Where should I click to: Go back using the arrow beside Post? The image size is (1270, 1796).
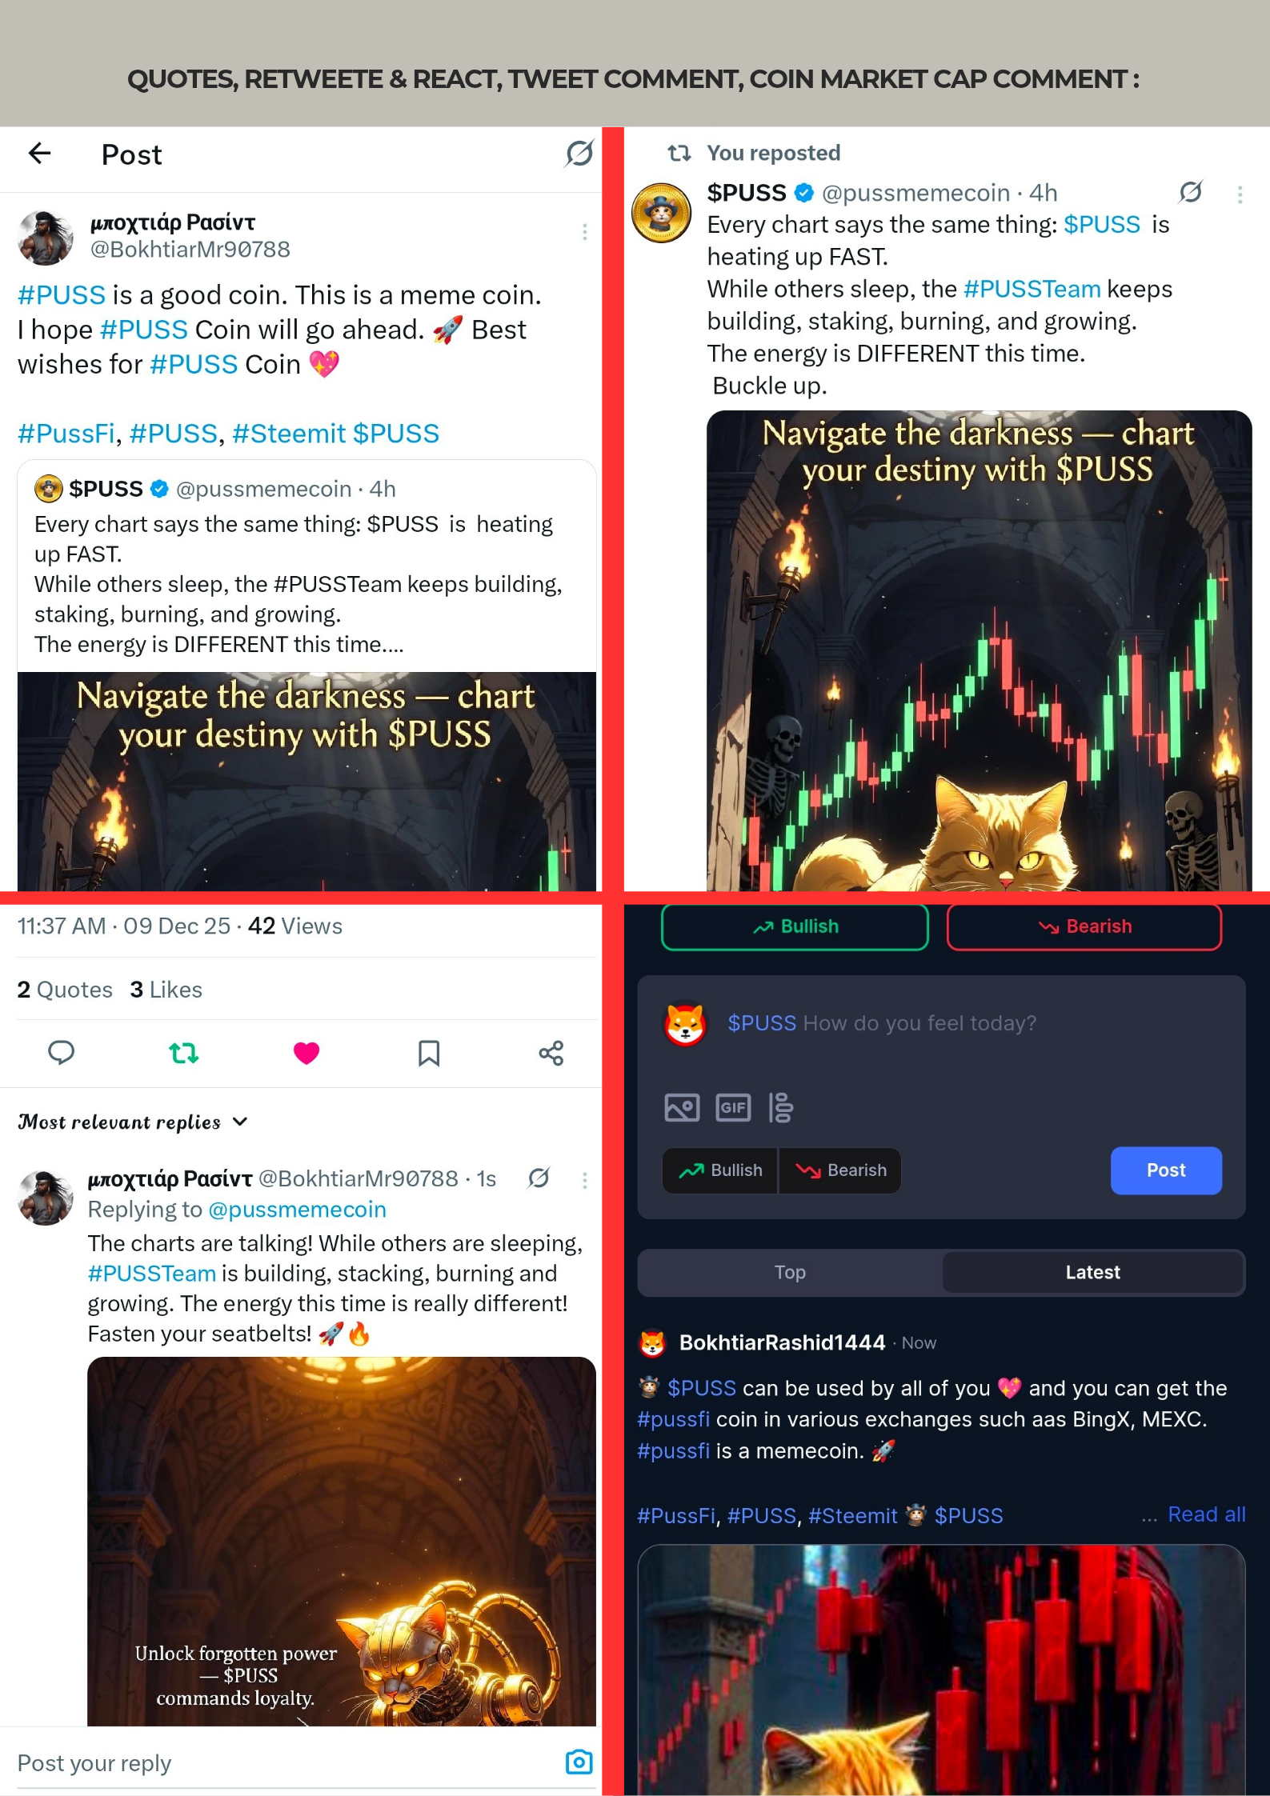click(x=39, y=153)
